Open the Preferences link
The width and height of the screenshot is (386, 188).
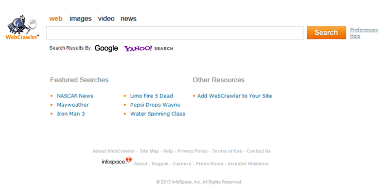[364, 30]
